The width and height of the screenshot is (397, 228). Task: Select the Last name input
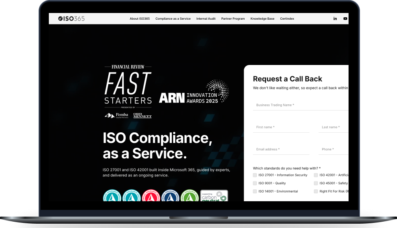point(334,127)
